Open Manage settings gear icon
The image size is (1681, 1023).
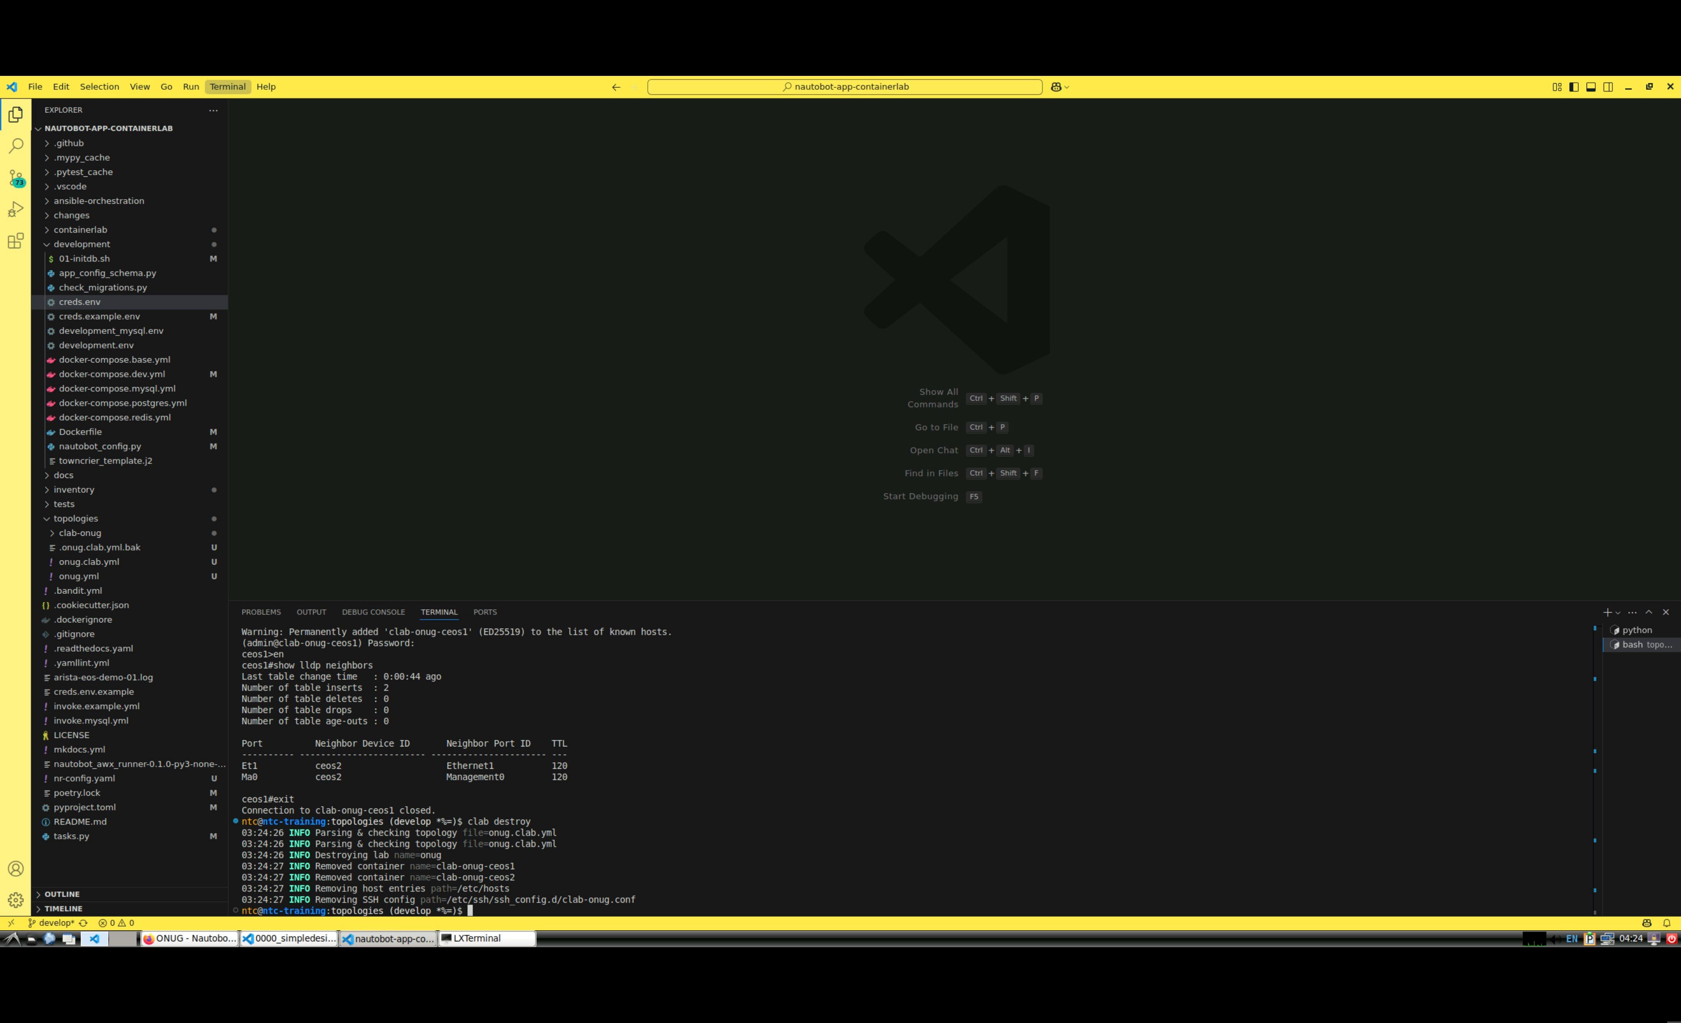16,900
